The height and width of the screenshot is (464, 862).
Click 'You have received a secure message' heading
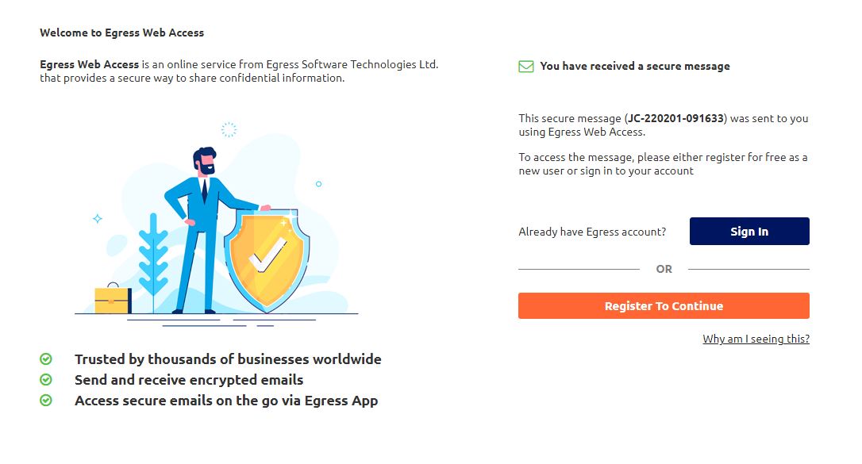tap(635, 66)
